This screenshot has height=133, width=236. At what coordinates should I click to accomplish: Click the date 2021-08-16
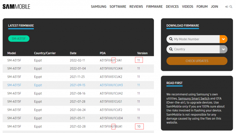(77, 94)
